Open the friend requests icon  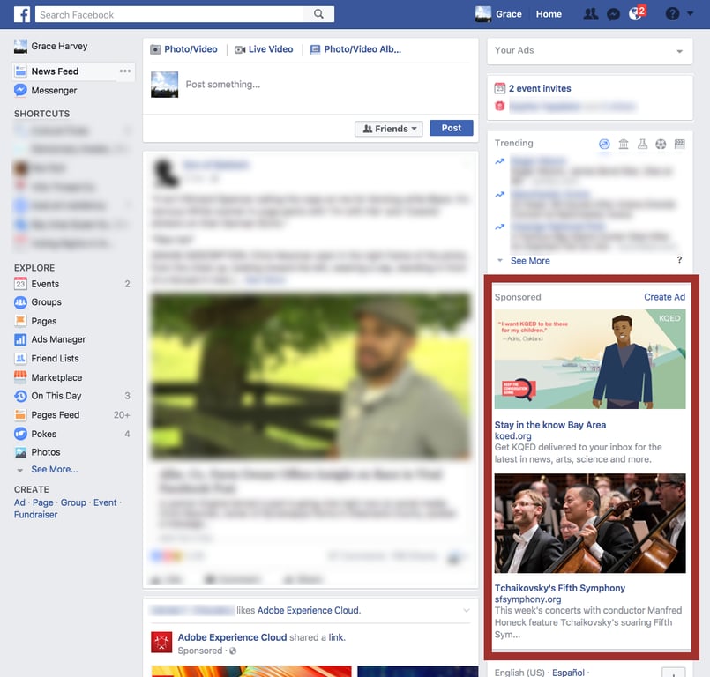pyautogui.click(x=590, y=14)
